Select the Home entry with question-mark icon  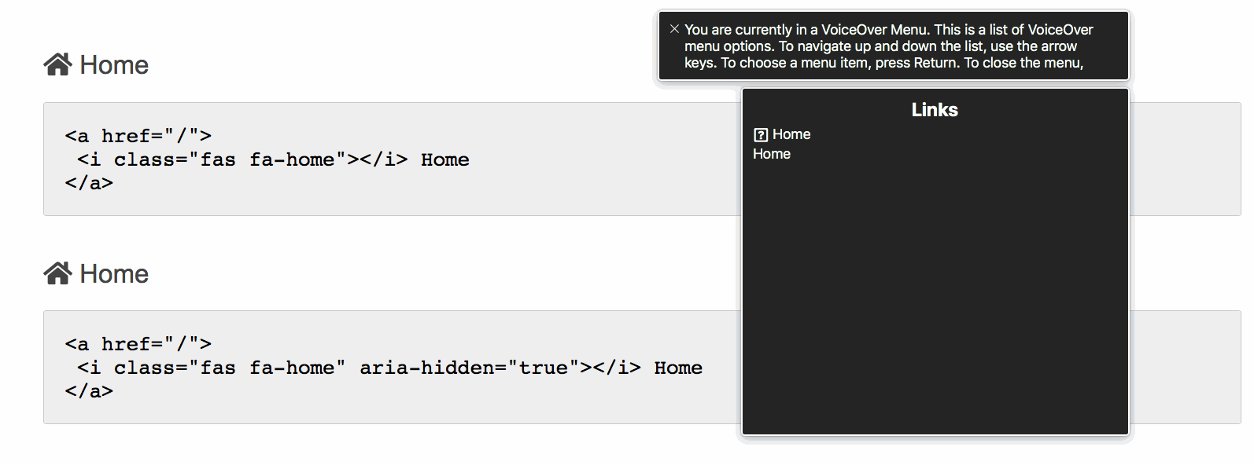click(791, 134)
